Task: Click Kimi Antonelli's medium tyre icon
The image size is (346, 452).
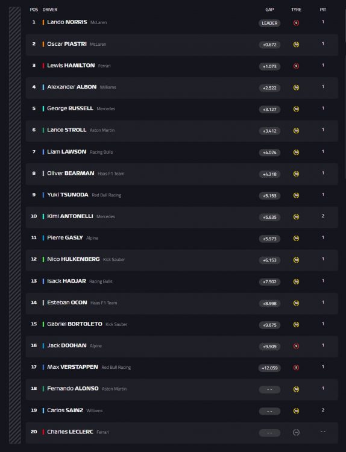Action: click(296, 217)
